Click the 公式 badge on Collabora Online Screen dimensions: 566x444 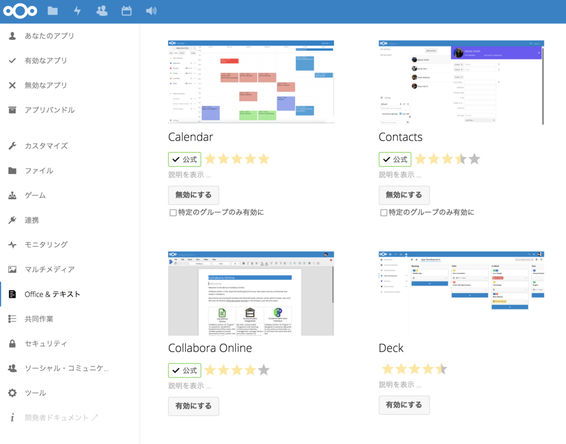185,370
